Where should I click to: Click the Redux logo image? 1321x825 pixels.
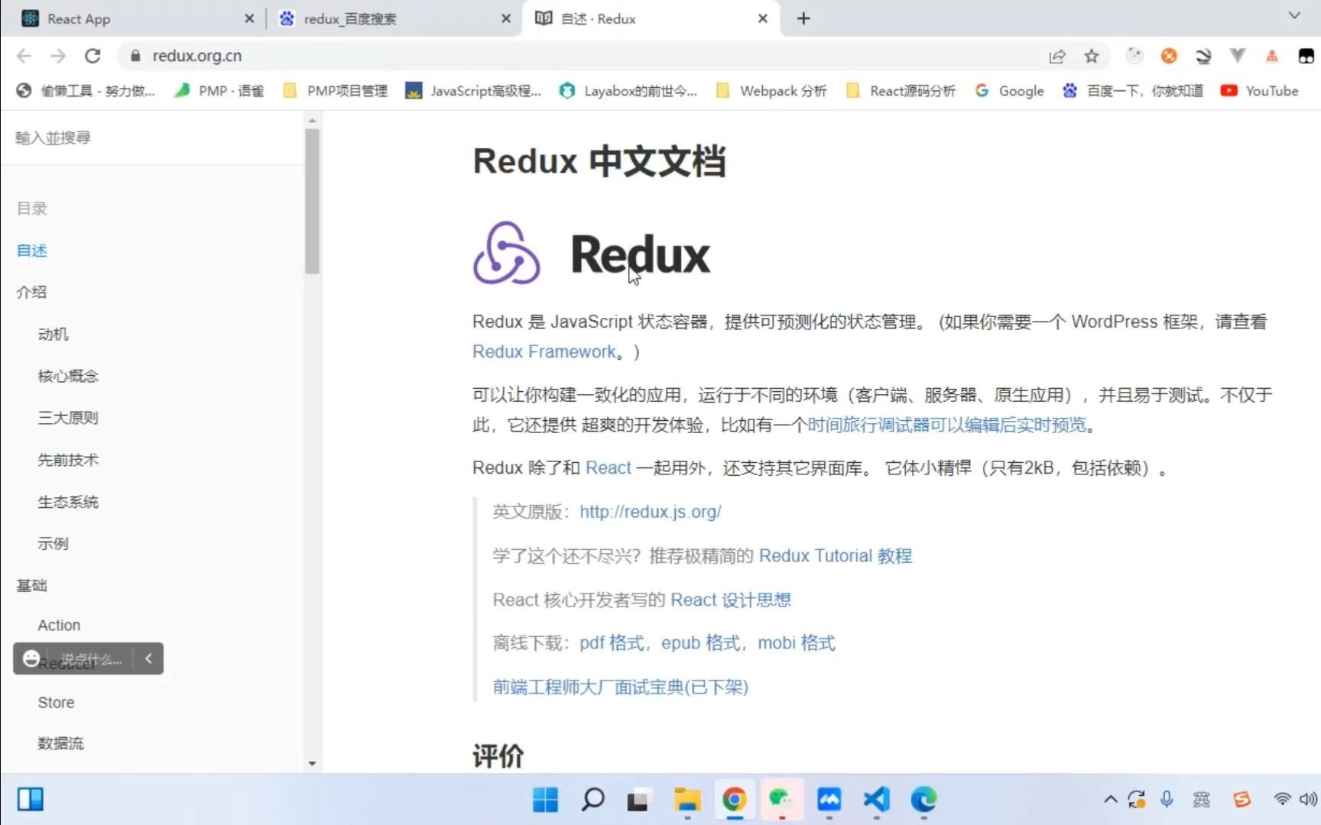[x=592, y=254]
